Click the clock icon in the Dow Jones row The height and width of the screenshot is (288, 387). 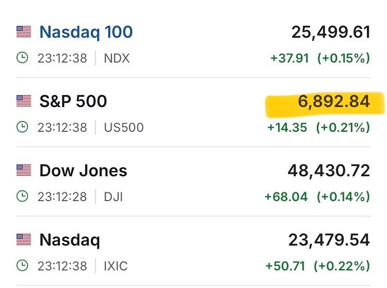click(x=22, y=196)
